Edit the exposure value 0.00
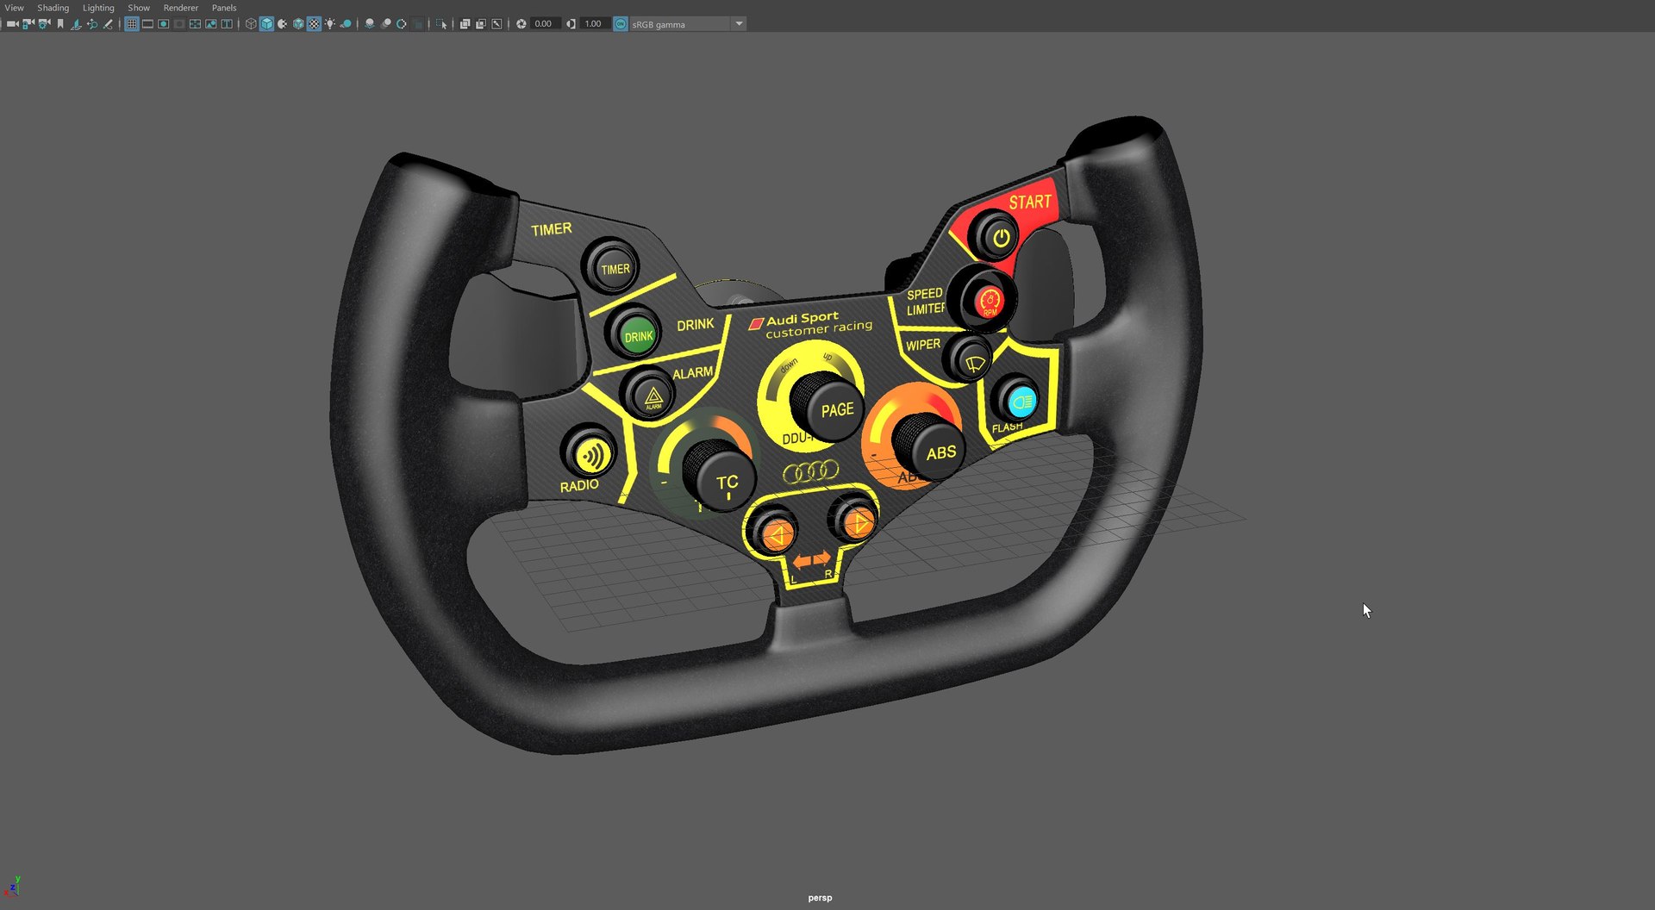This screenshot has width=1655, height=910. [x=545, y=24]
